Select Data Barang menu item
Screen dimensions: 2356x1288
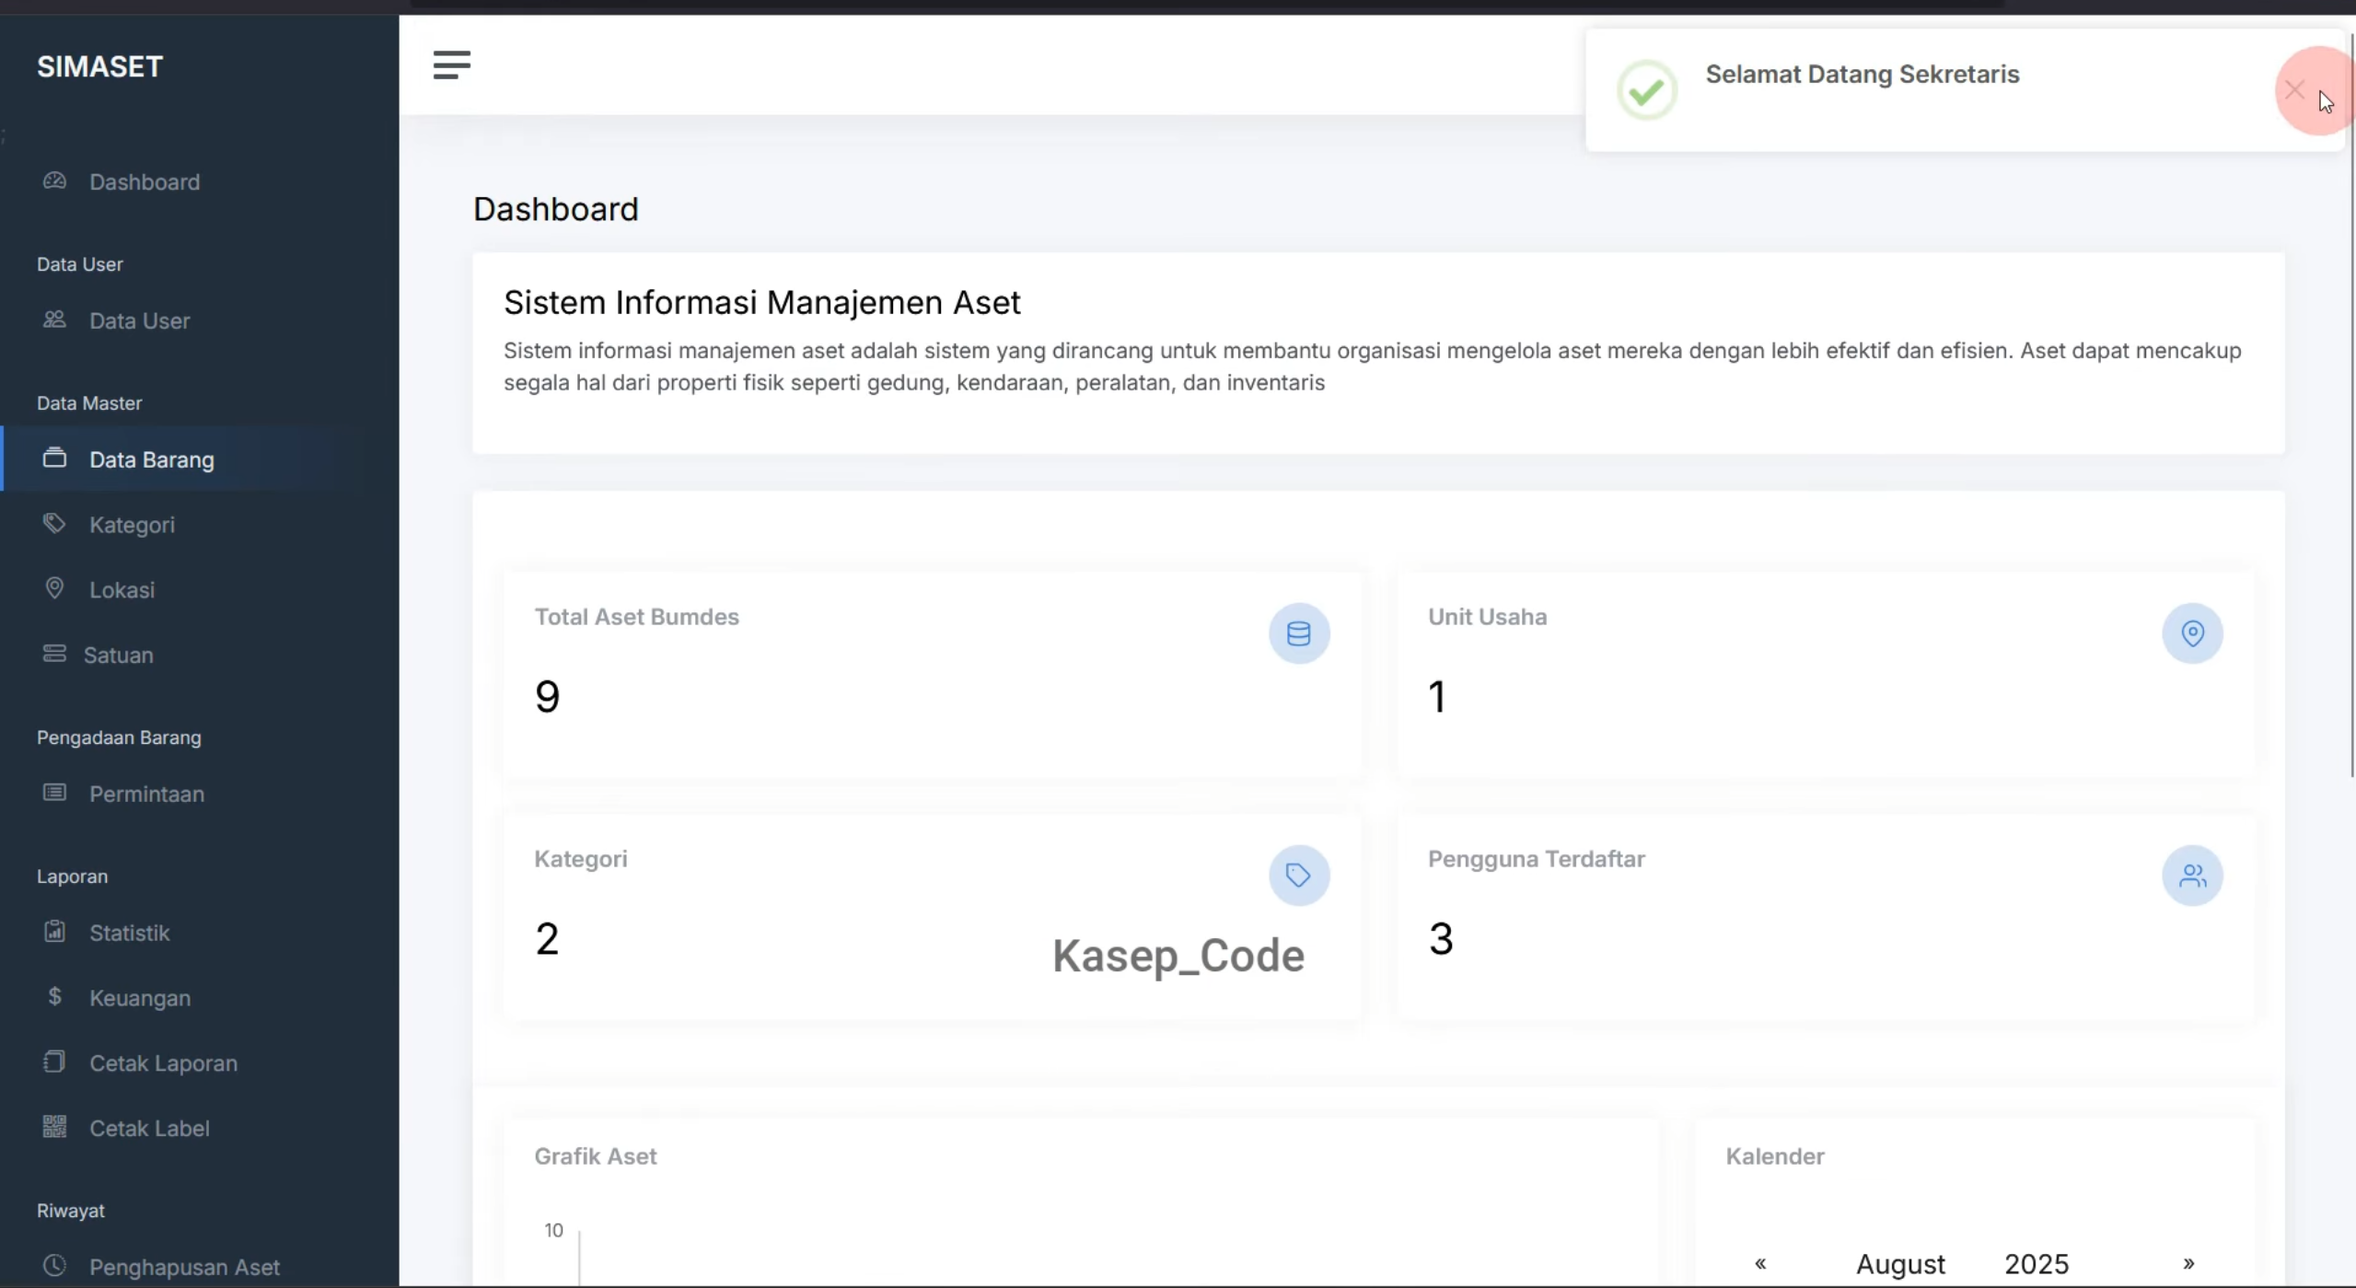[x=200, y=458]
